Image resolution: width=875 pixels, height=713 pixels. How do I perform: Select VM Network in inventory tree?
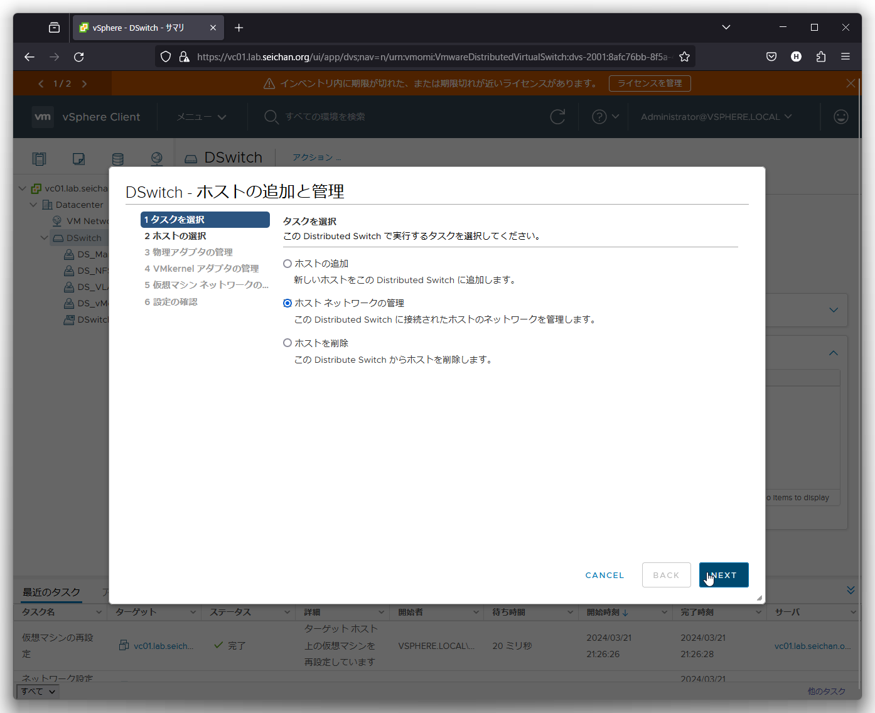(87, 221)
